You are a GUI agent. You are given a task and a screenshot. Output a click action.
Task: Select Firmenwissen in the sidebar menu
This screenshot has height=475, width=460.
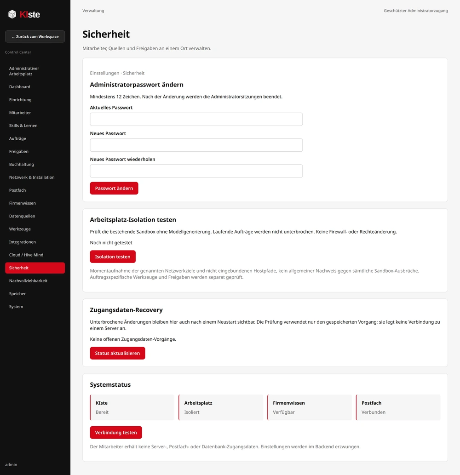click(x=35, y=203)
